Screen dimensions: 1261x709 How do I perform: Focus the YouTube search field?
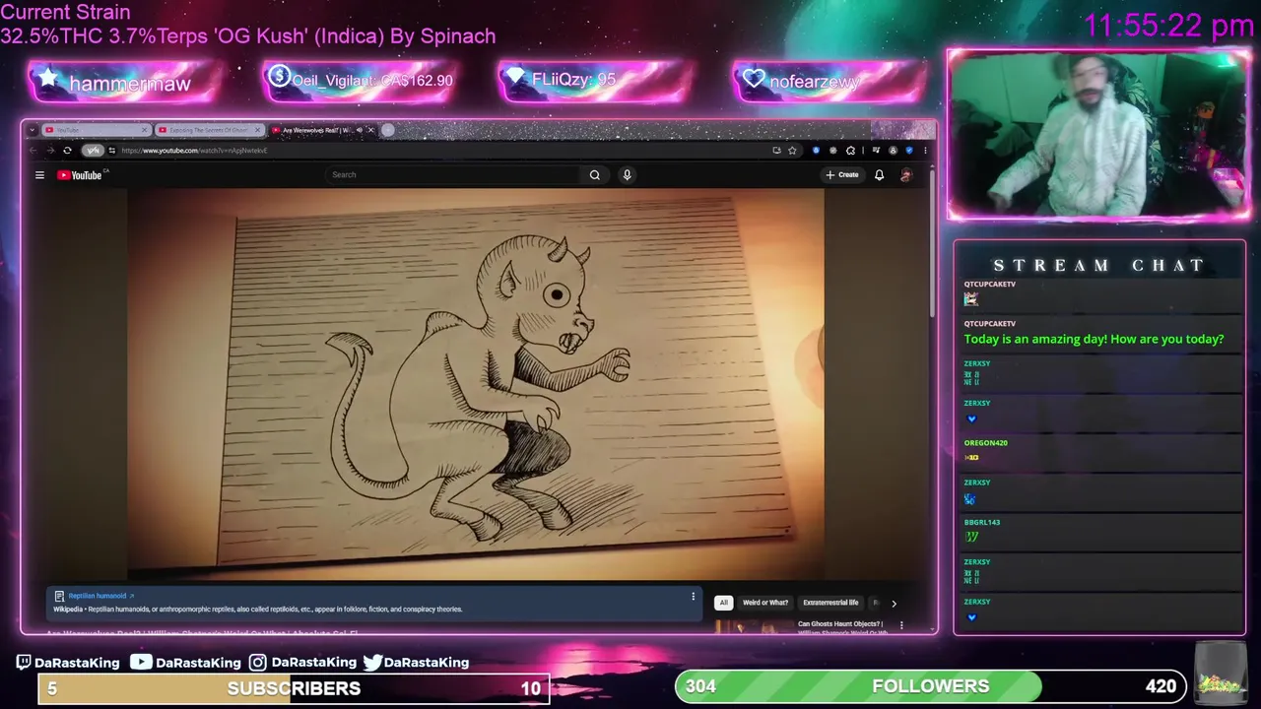[453, 175]
